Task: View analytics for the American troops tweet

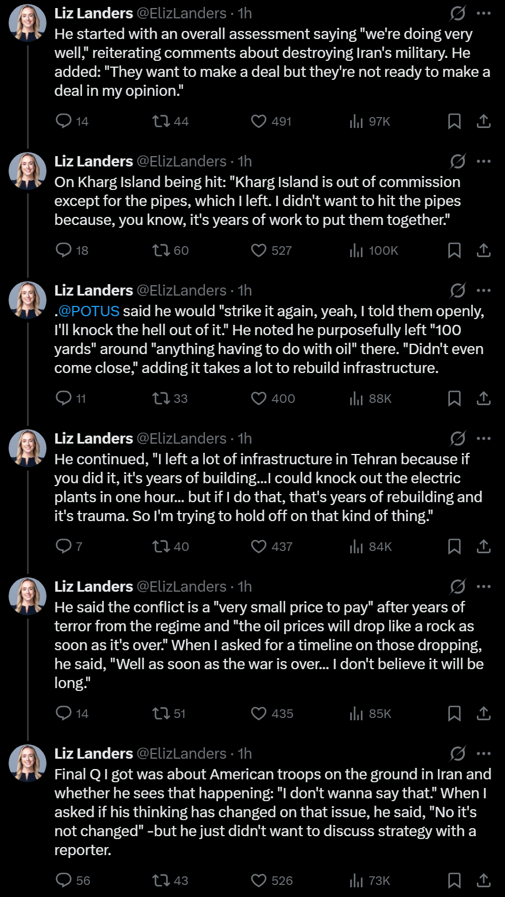Action: pyautogui.click(x=356, y=880)
